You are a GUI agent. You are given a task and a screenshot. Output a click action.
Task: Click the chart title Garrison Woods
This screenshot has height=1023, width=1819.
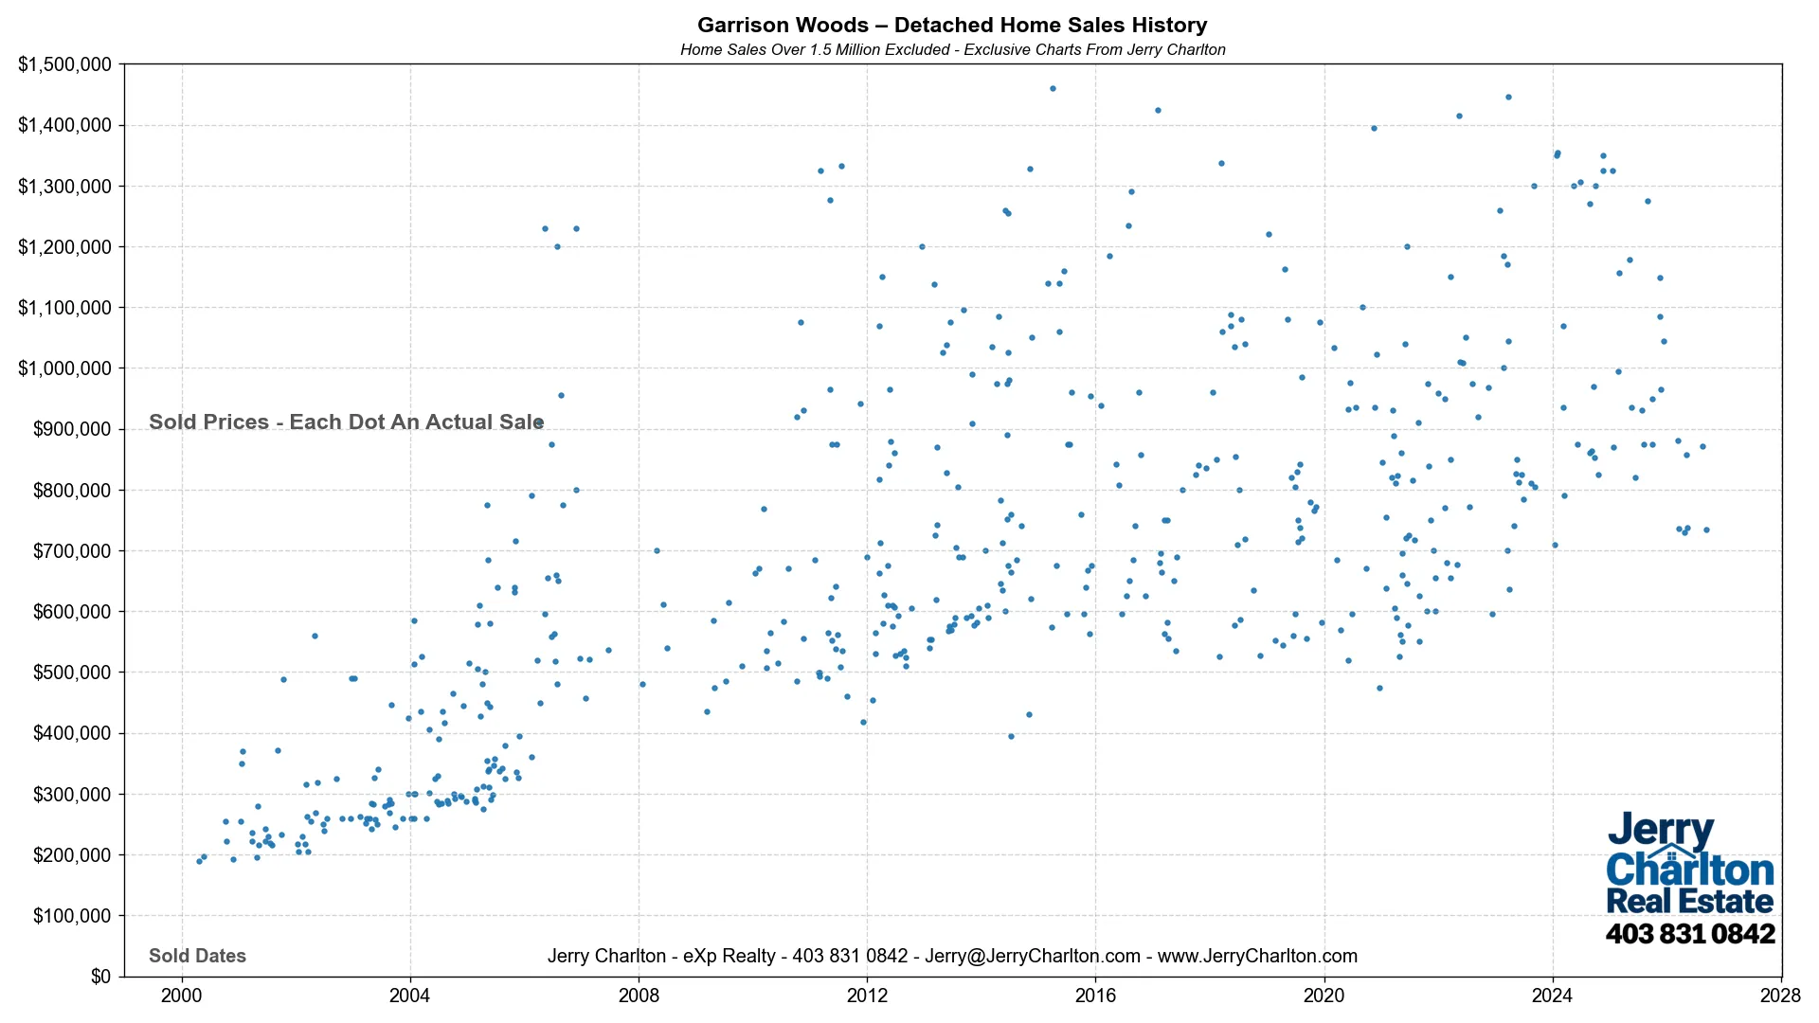tap(952, 26)
